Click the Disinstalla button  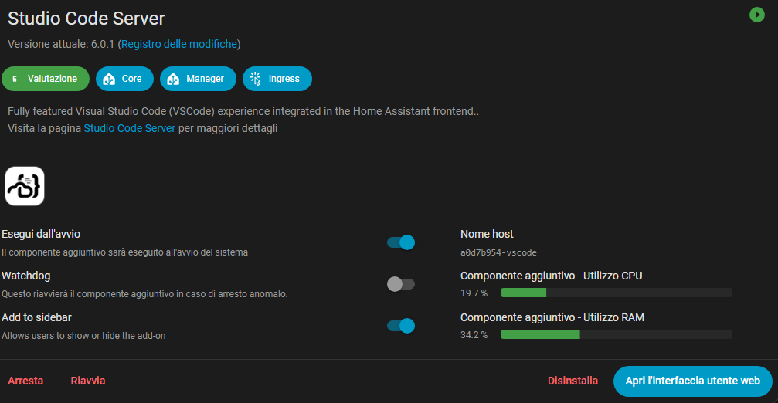pos(572,381)
